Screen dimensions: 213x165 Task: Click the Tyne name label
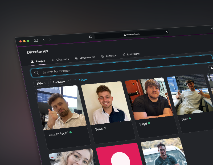99,129
